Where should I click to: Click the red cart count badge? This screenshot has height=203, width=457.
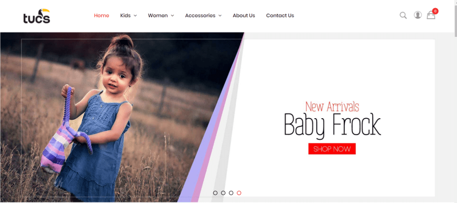coord(435,11)
